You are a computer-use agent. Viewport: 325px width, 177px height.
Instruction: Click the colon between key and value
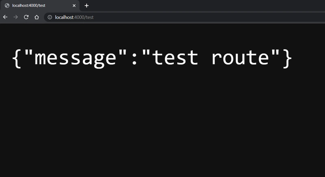tap(134, 59)
